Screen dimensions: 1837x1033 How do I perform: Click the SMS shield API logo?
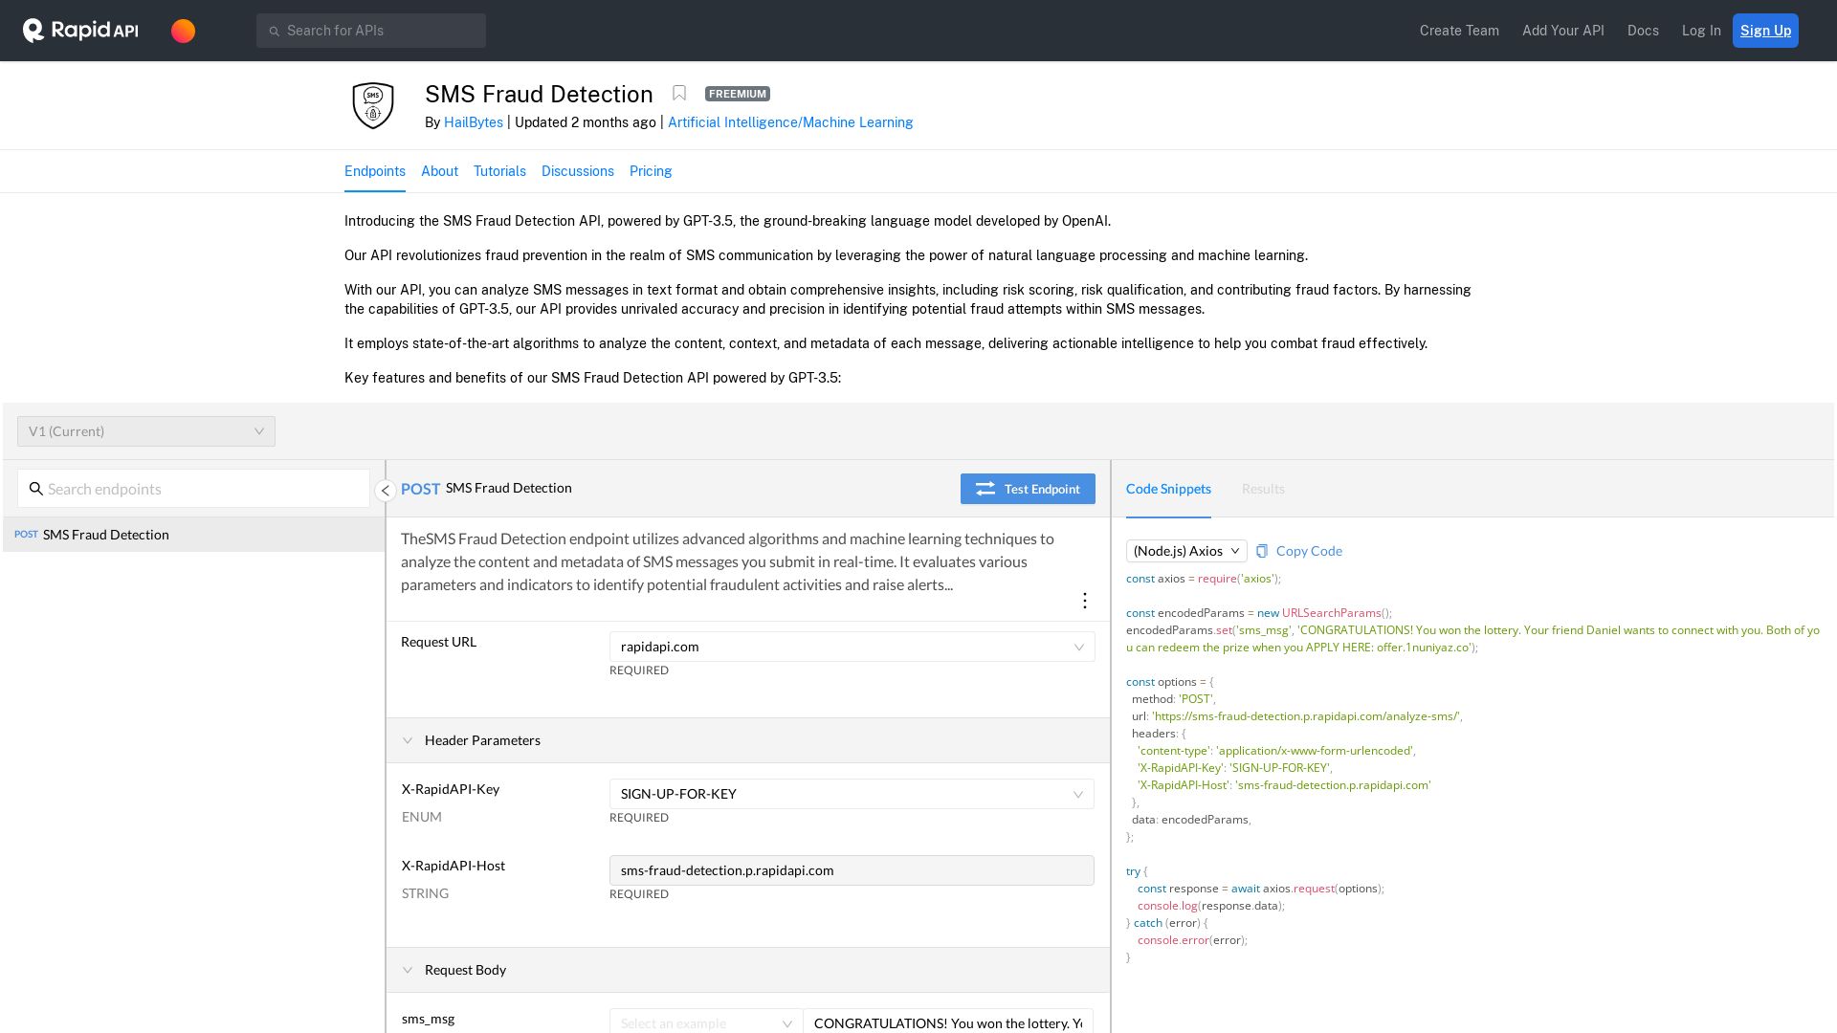373,105
